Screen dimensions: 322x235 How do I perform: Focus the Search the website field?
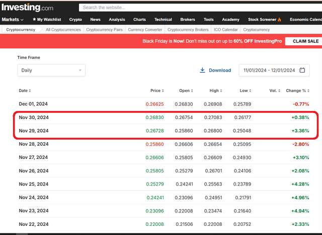(200, 8)
